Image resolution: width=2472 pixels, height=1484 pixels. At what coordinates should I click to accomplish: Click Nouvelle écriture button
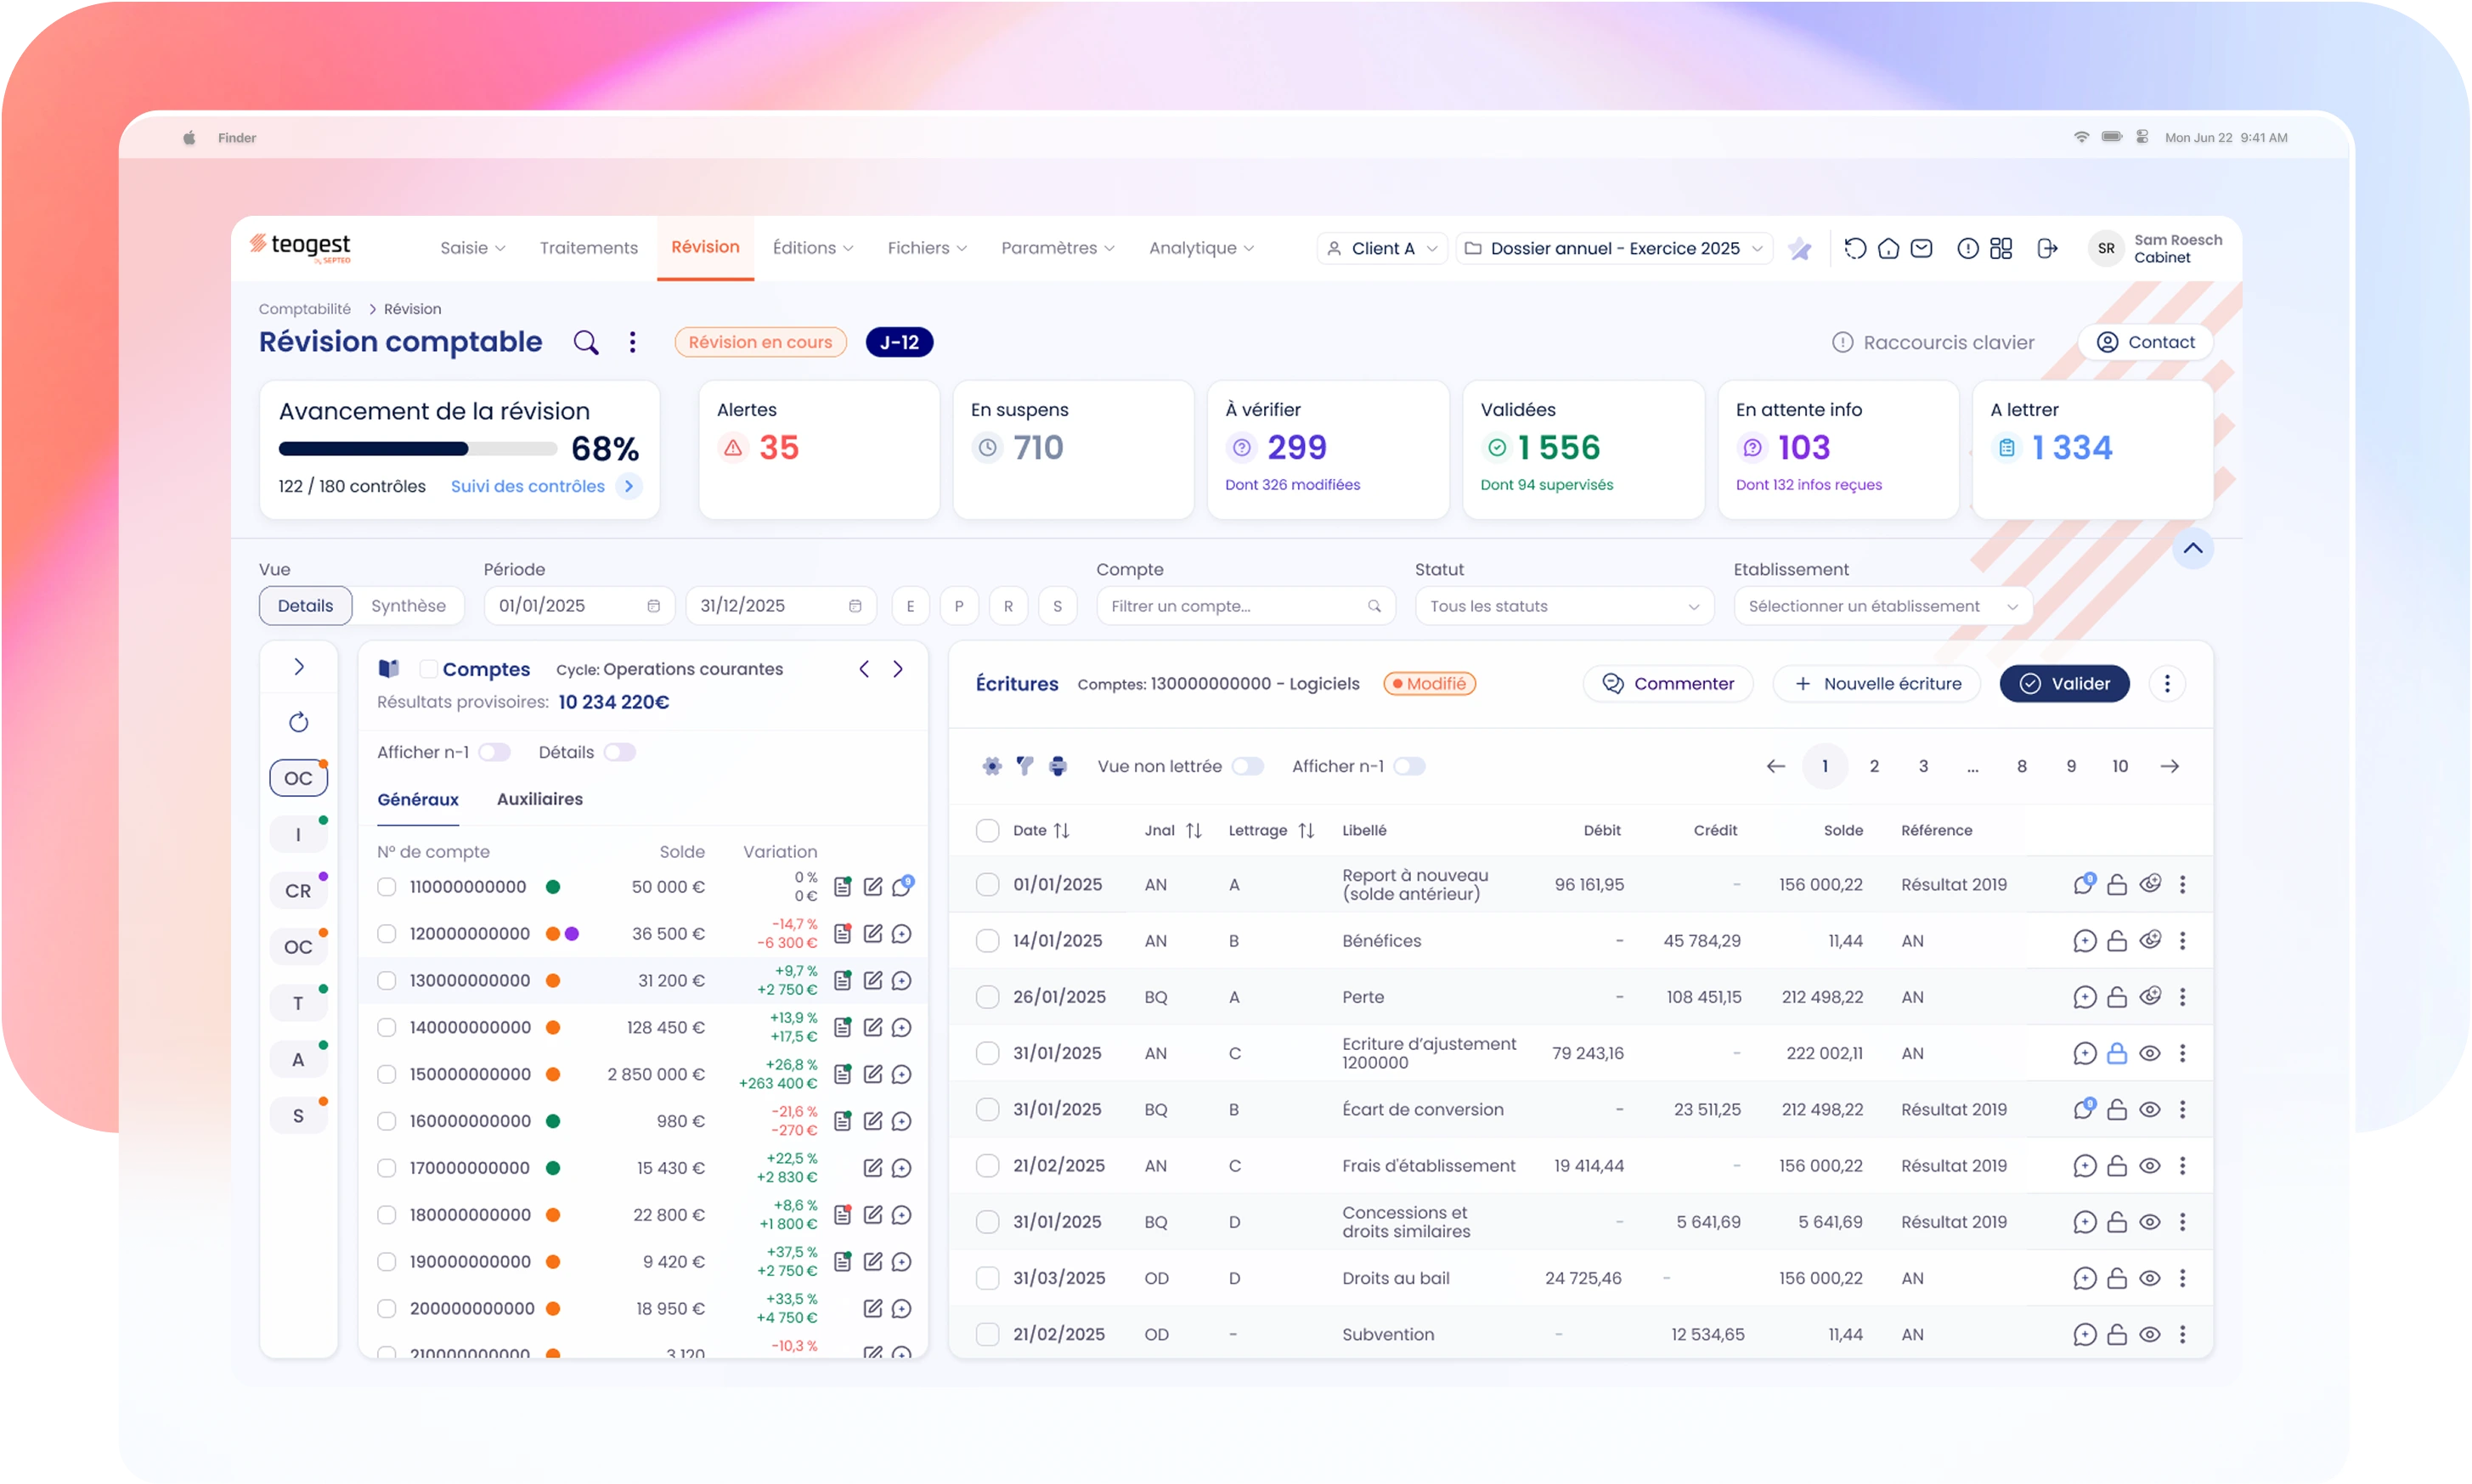[1876, 684]
